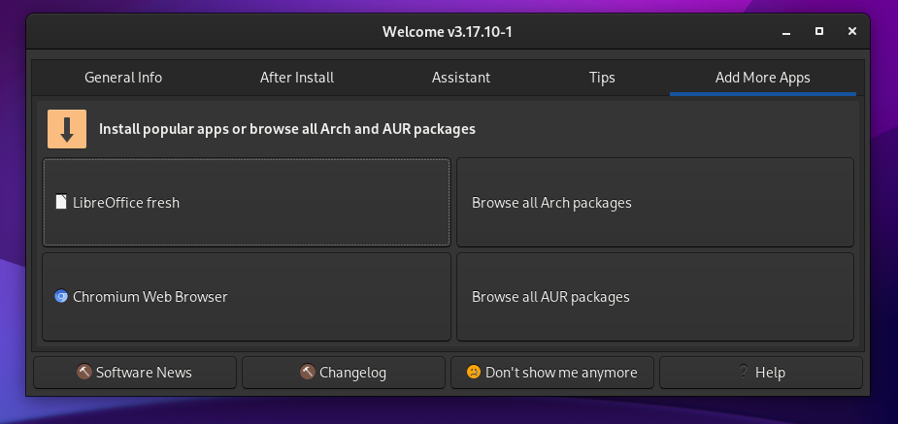Click the Welcome v3.17.10-1 title bar
Viewport: 898px width, 424px height.
[447, 32]
